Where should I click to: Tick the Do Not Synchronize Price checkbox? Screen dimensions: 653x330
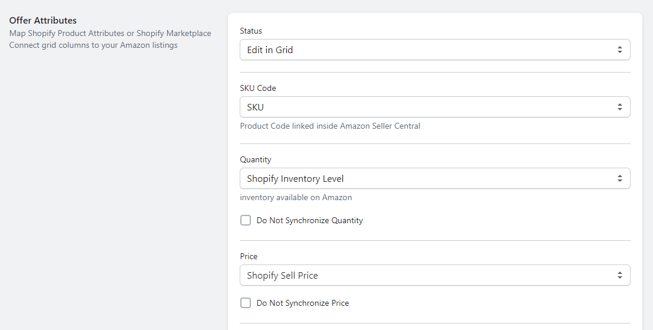[246, 303]
